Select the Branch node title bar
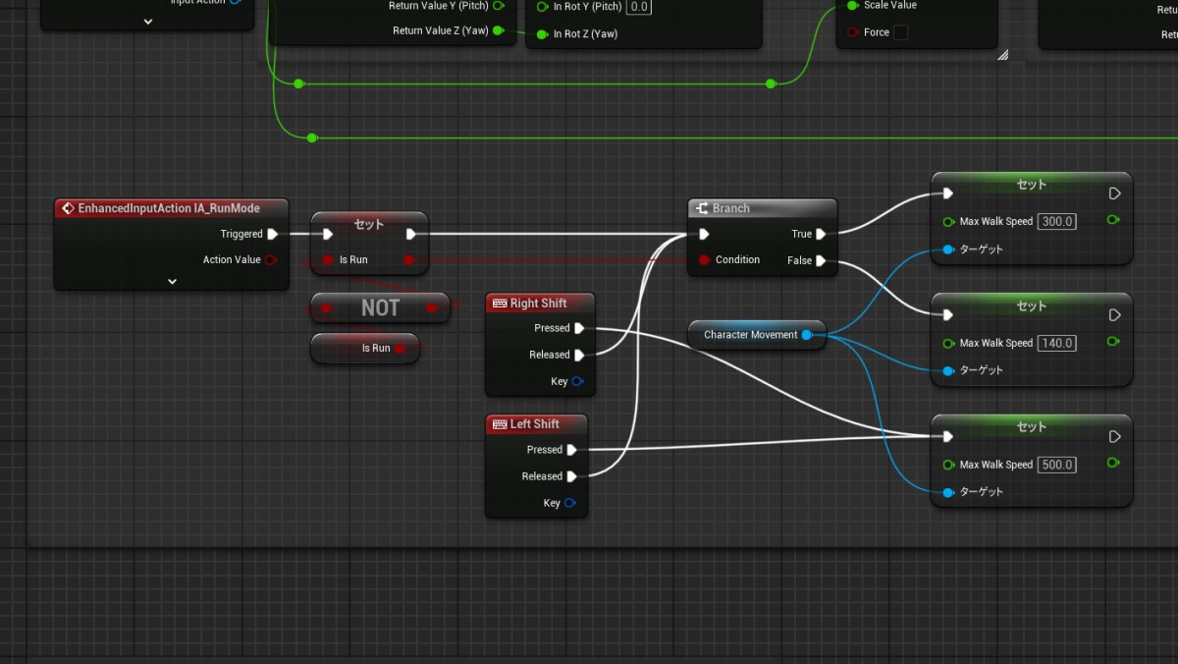Image resolution: width=1178 pixels, height=664 pixels. (x=763, y=208)
